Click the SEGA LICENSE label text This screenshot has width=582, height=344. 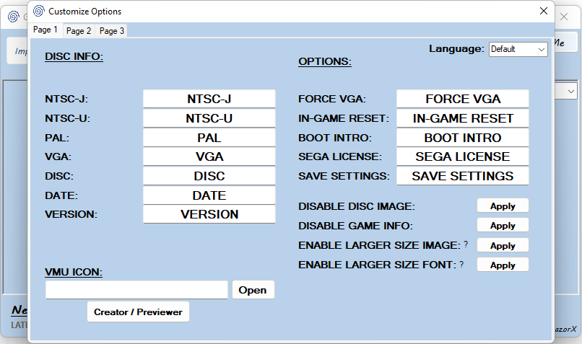click(340, 156)
